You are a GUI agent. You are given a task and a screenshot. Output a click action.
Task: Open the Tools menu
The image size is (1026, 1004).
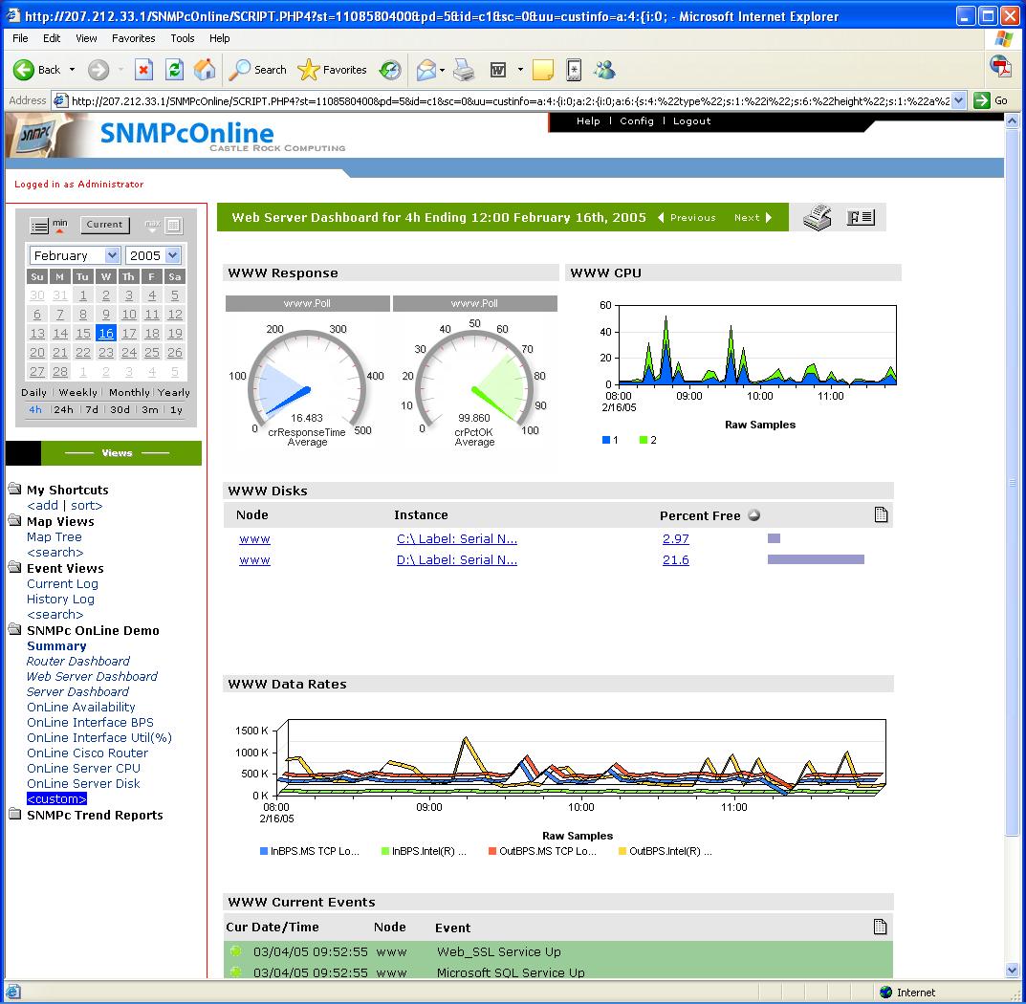tap(183, 38)
